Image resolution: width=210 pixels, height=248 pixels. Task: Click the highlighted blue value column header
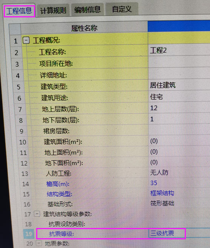click(x=179, y=26)
